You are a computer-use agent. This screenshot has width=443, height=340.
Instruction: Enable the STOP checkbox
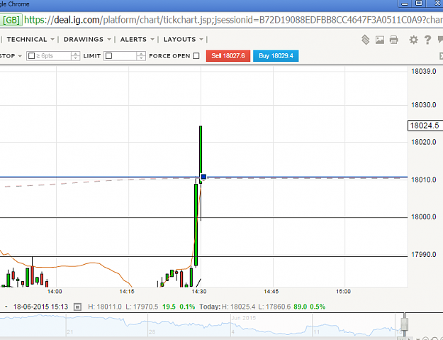click(32, 56)
